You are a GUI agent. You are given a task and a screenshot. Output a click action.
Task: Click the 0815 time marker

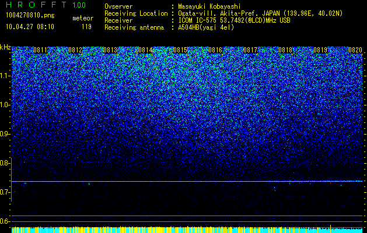[180, 50]
